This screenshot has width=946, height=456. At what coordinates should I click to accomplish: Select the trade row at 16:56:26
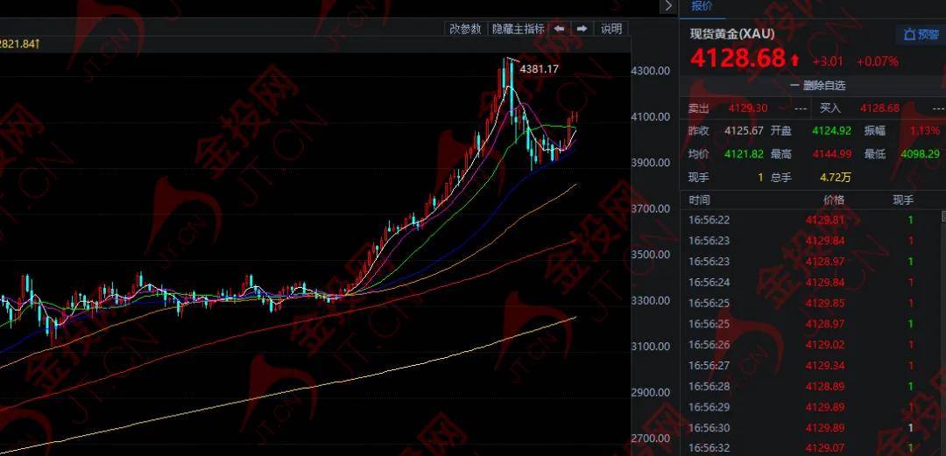click(809, 345)
